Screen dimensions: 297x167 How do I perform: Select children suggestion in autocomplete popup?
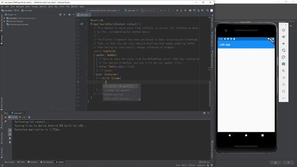pos(121,86)
